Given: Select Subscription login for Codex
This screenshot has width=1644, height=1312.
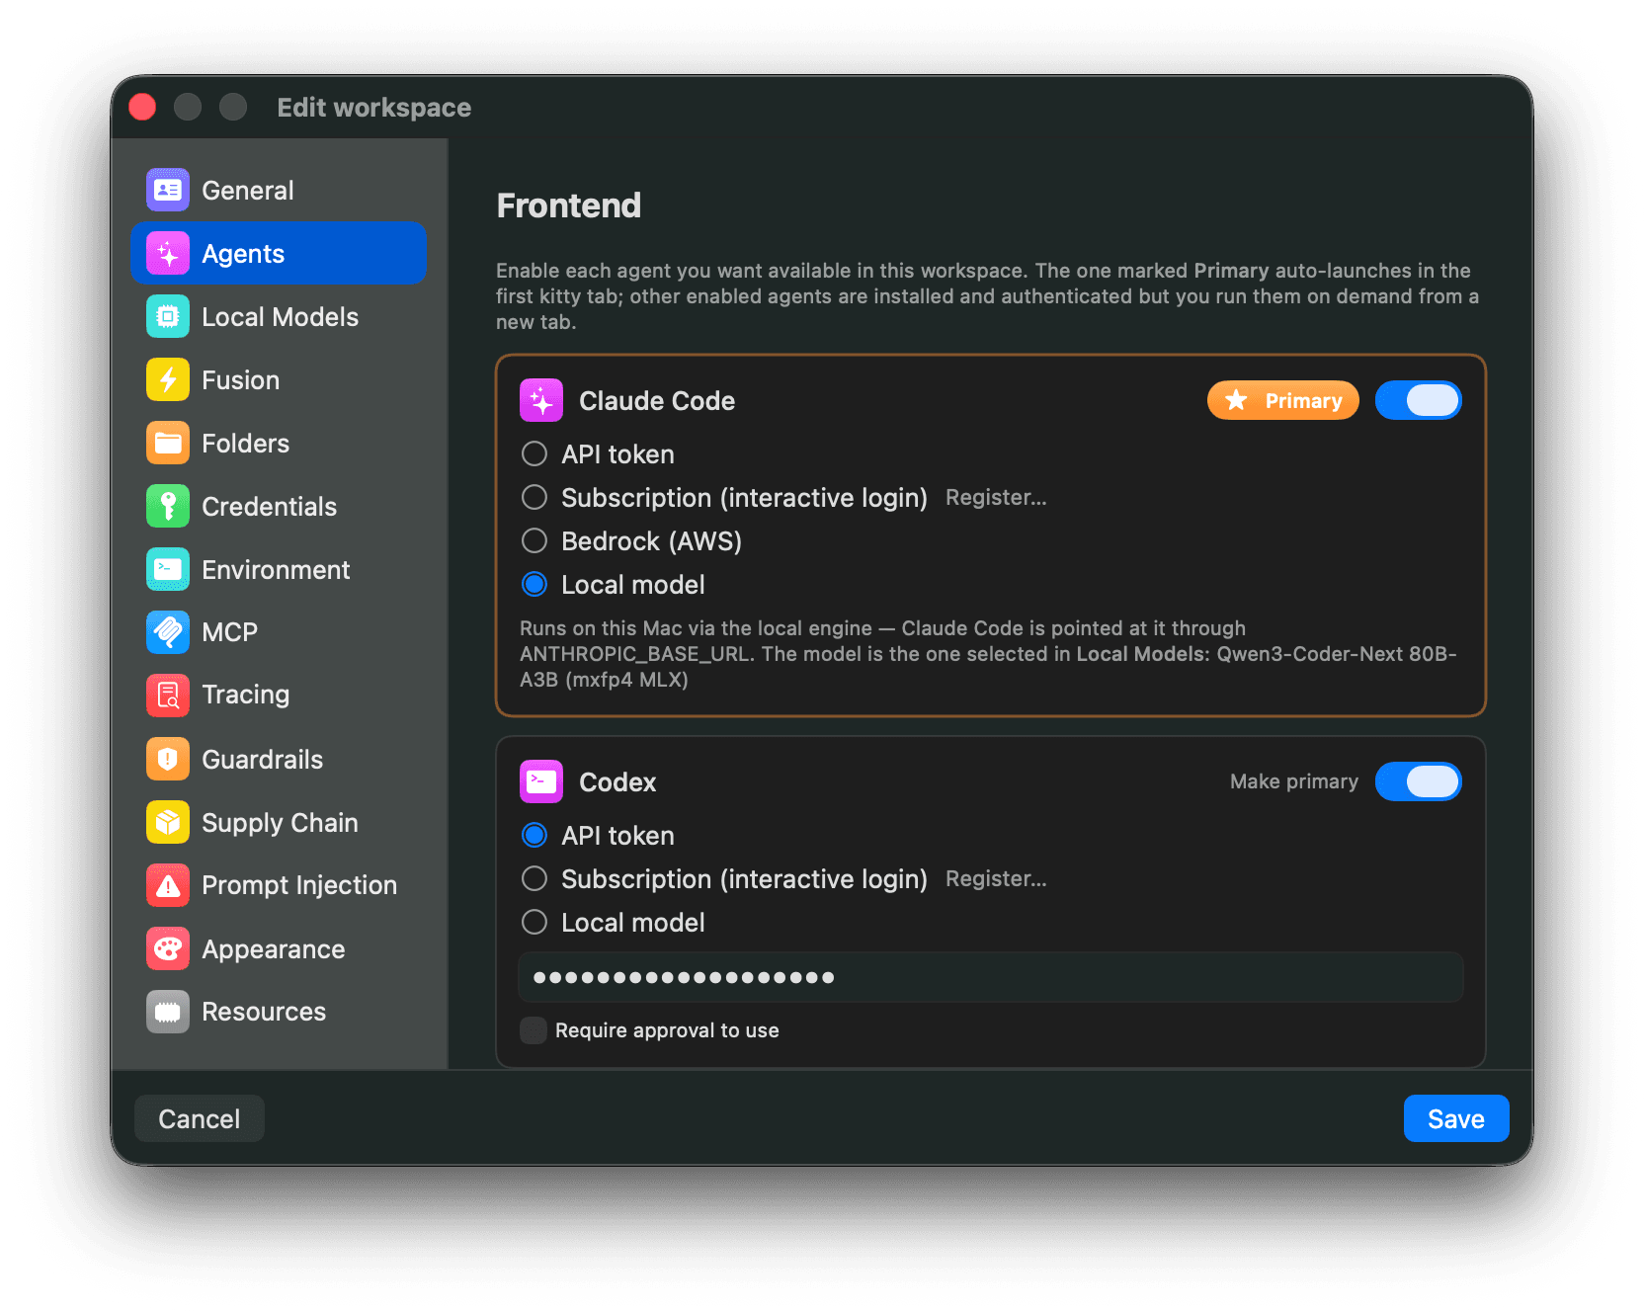Looking at the screenshot, I should (x=534, y=878).
